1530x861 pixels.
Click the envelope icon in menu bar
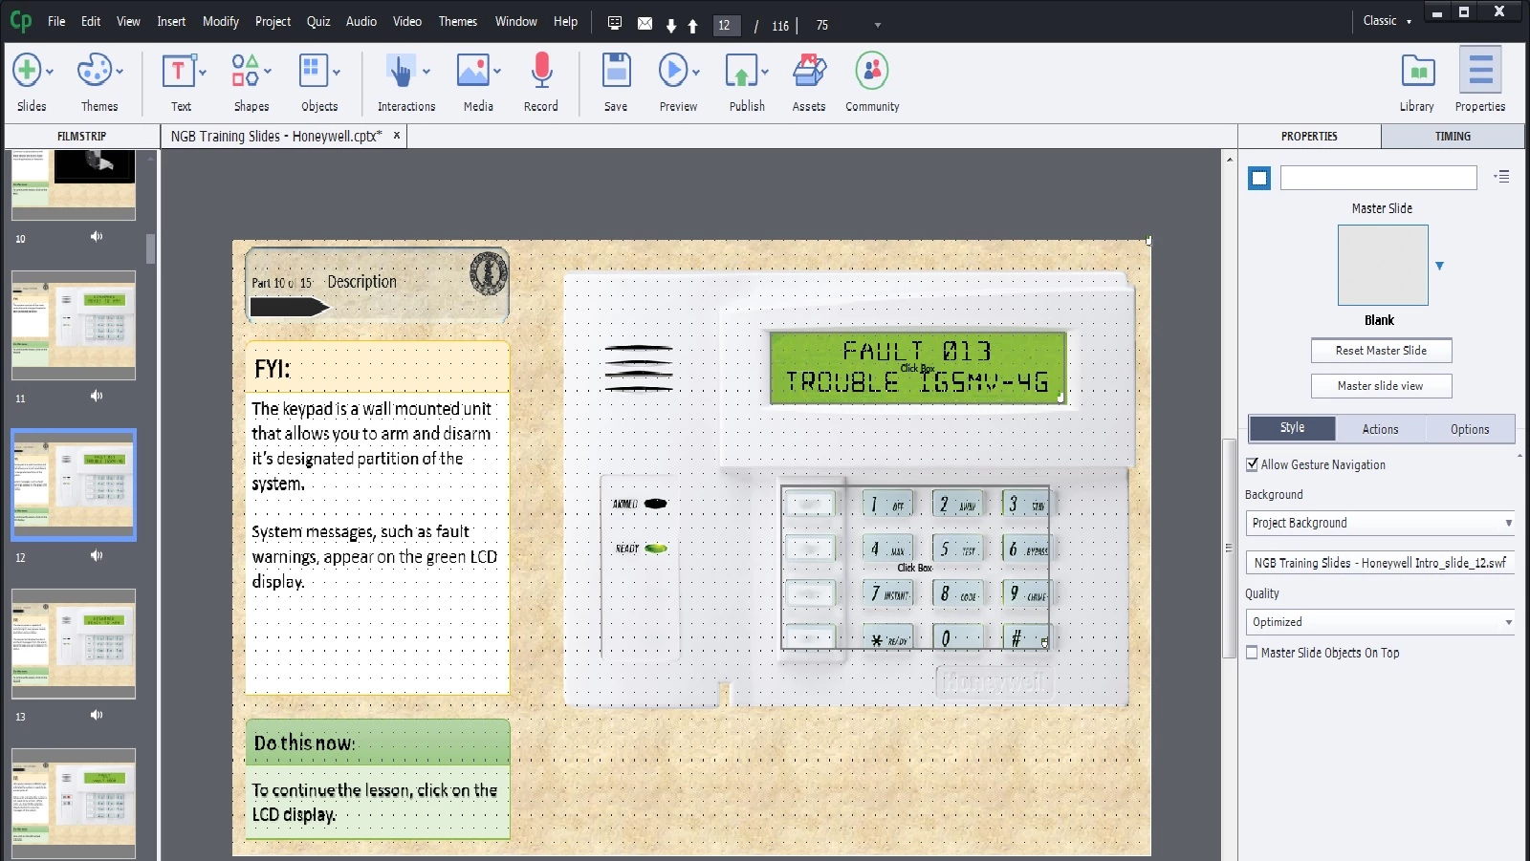pos(645,23)
